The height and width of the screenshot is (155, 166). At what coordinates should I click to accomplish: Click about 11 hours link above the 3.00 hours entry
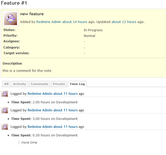click(x=65, y=110)
